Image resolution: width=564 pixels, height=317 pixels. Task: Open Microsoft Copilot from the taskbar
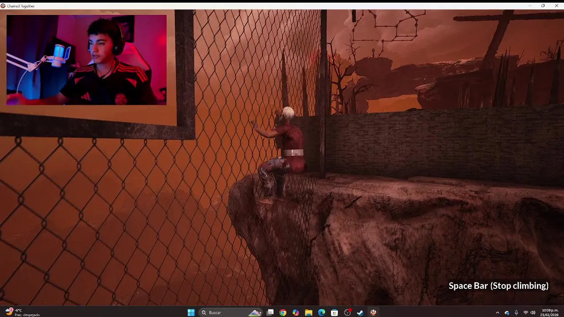[x=296, y=313]
